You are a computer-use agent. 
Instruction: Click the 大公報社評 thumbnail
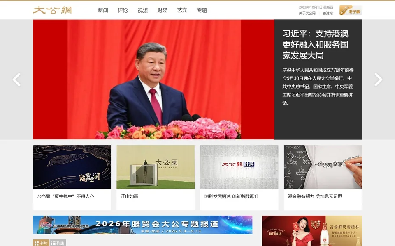(x=239, y=167)
